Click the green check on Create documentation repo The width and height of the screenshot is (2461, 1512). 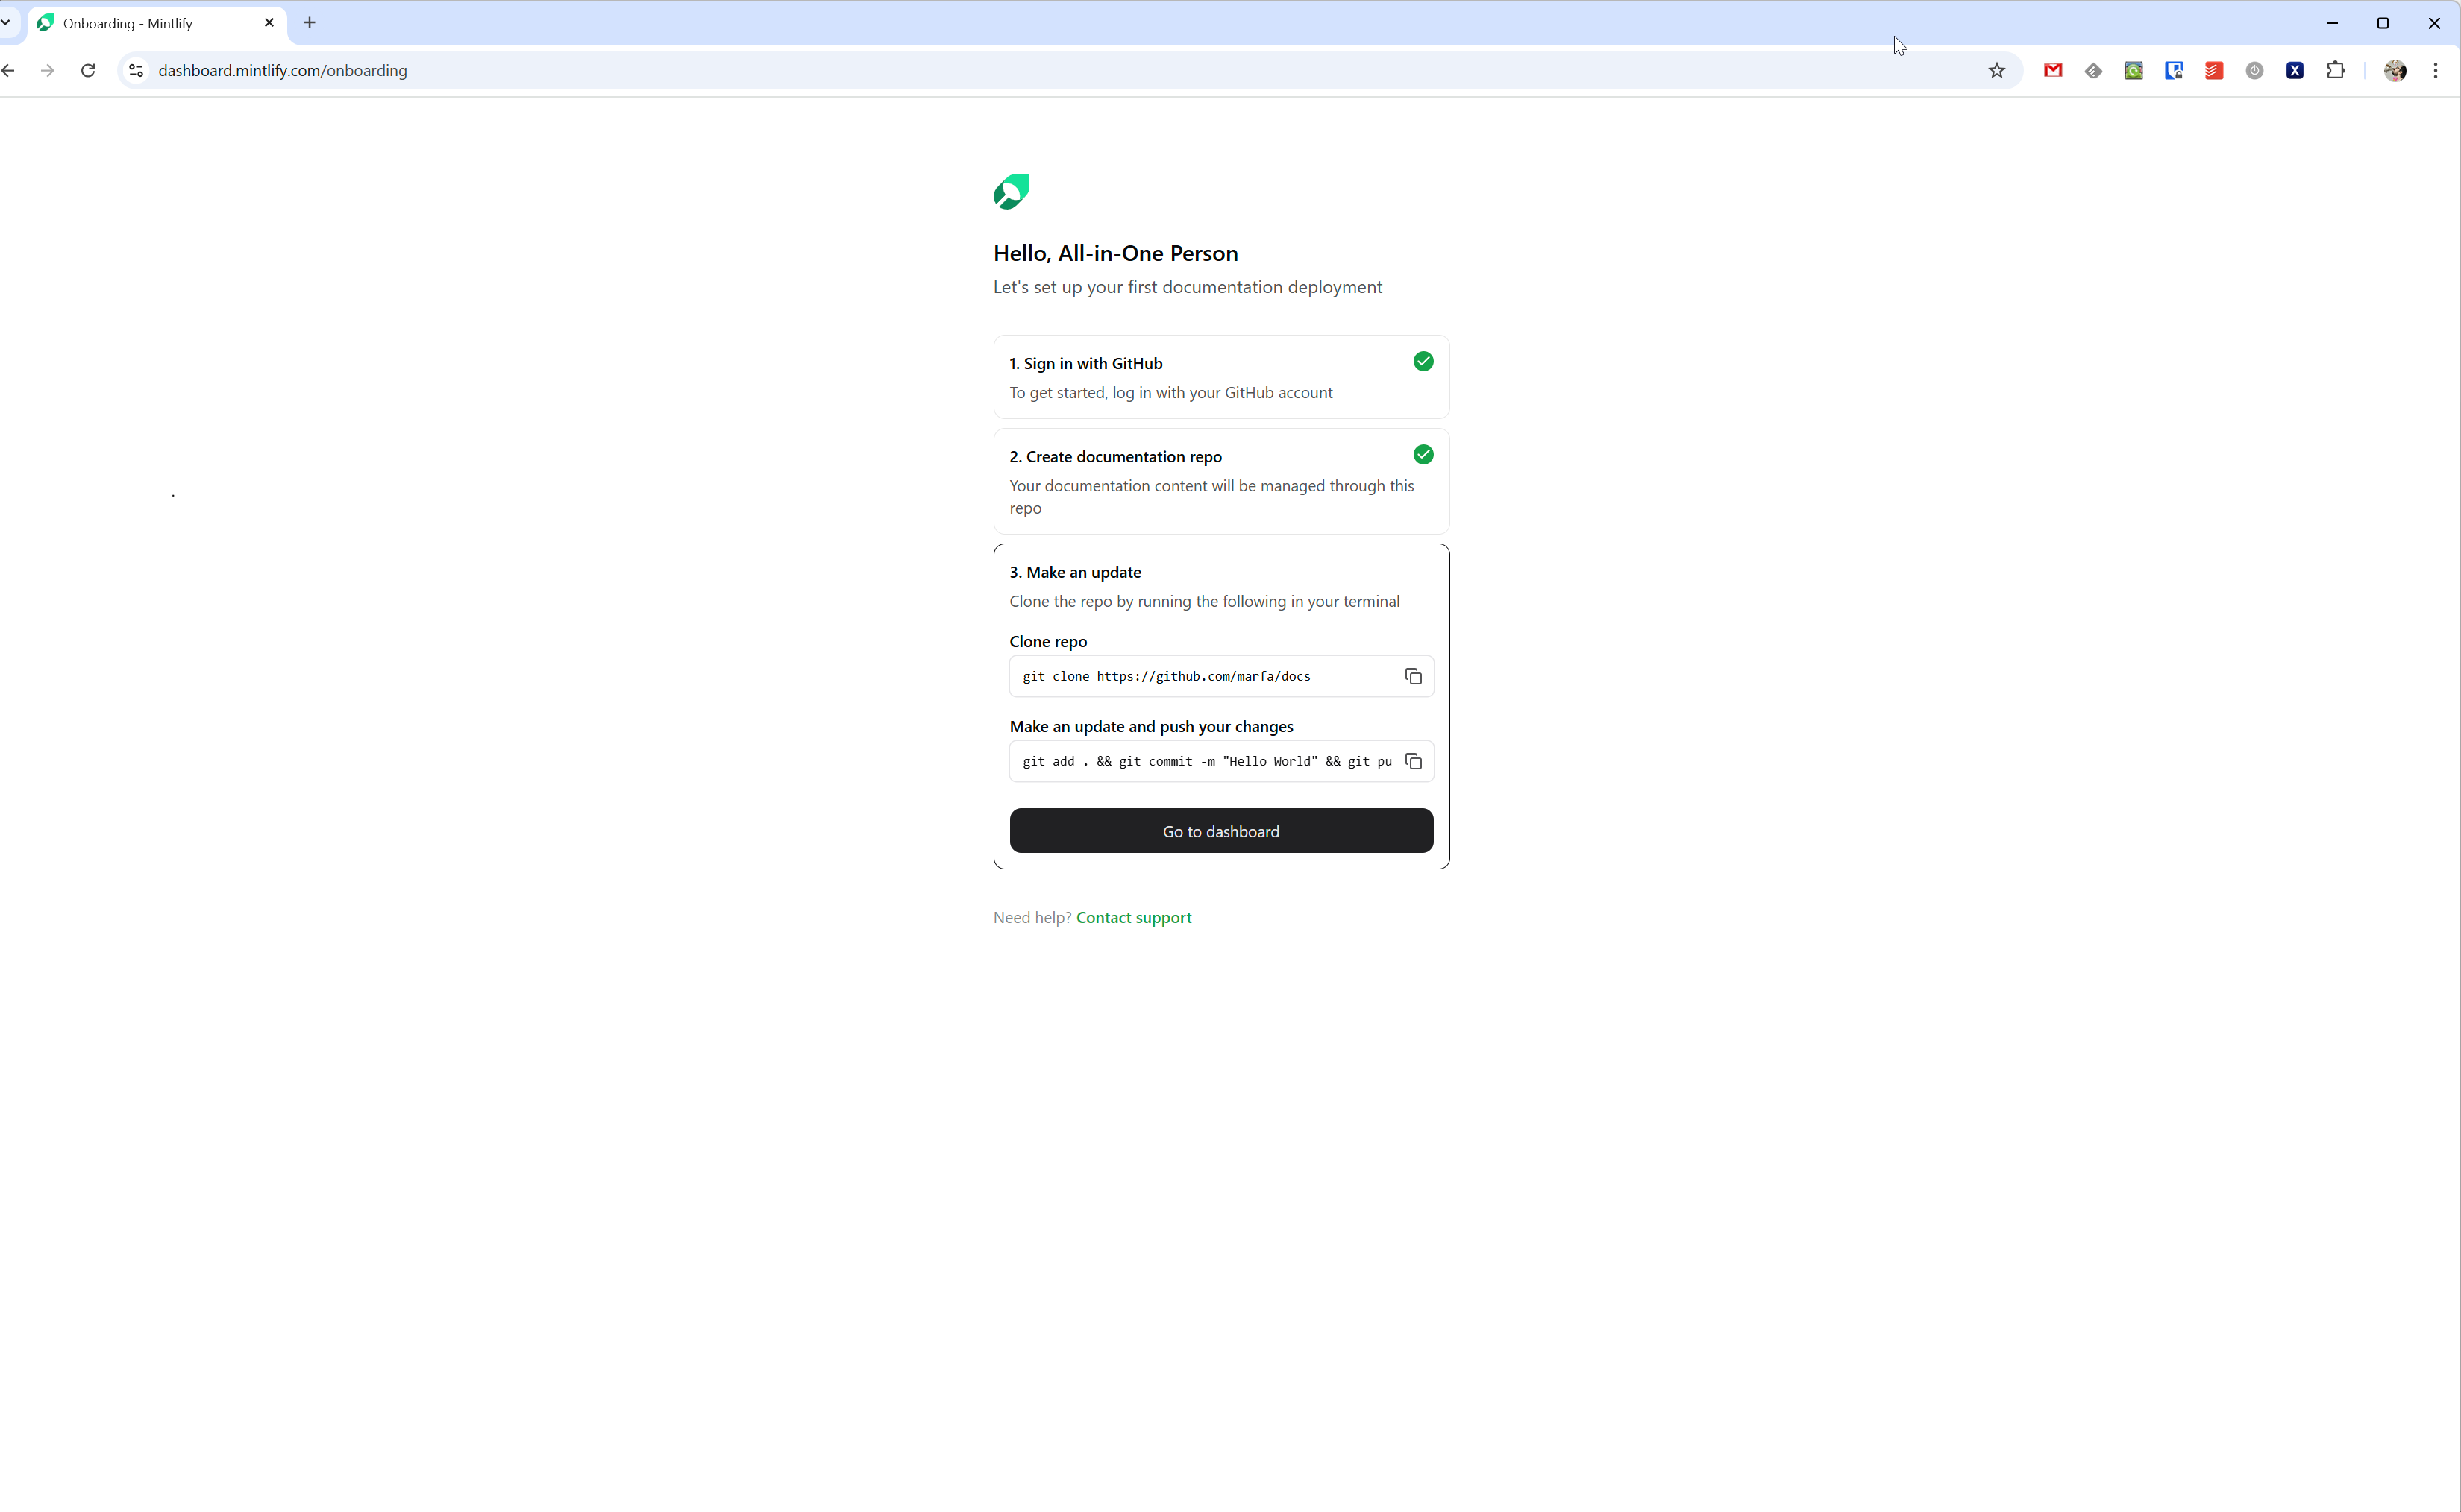click(1423, 455)
